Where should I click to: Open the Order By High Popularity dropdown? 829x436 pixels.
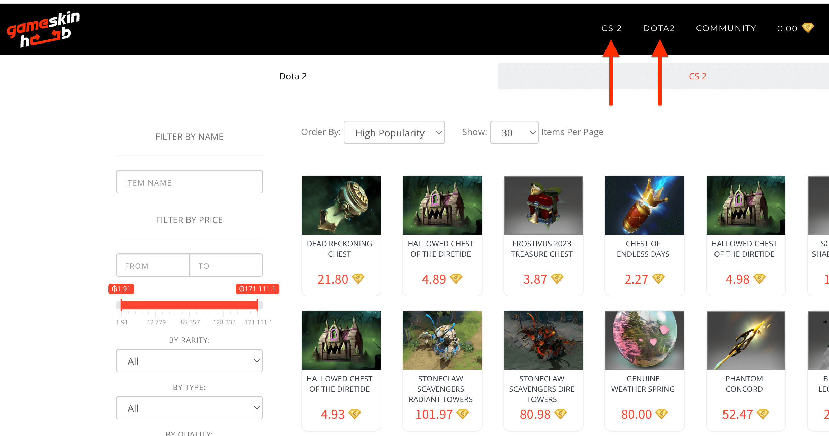click(x=394, y=133)
